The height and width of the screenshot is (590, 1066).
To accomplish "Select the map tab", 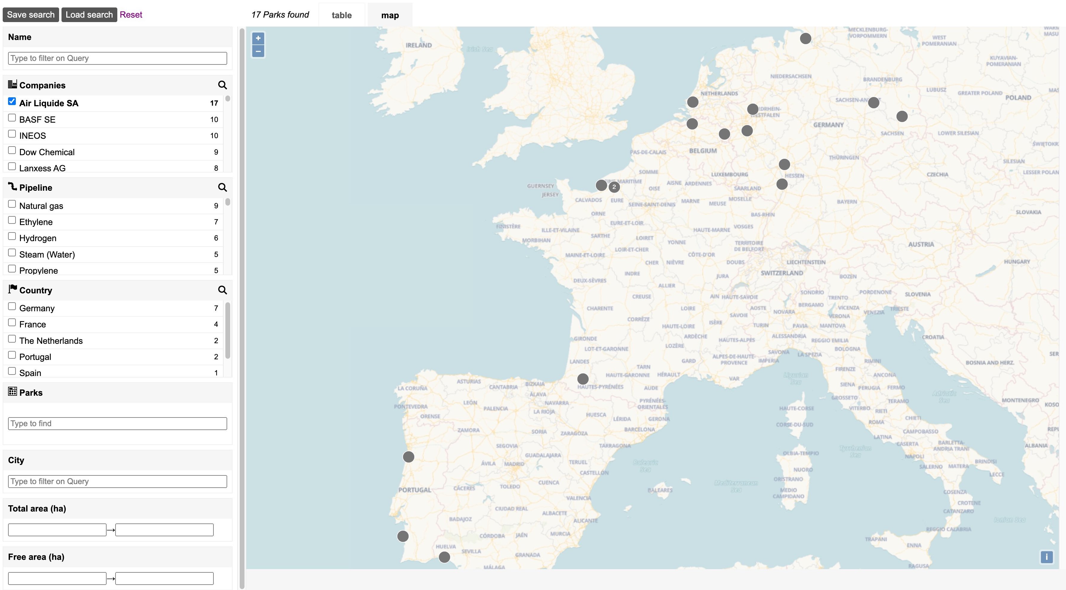I will [x=389, y=15].
